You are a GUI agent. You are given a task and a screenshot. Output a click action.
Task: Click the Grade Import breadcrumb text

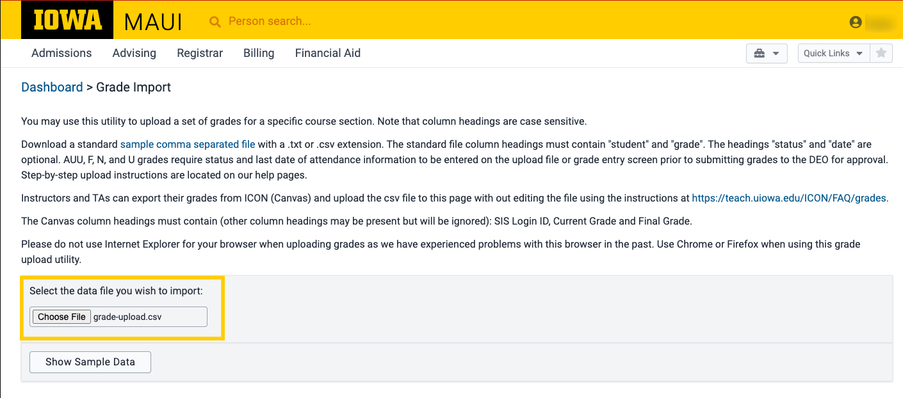(x=133, y=87)
